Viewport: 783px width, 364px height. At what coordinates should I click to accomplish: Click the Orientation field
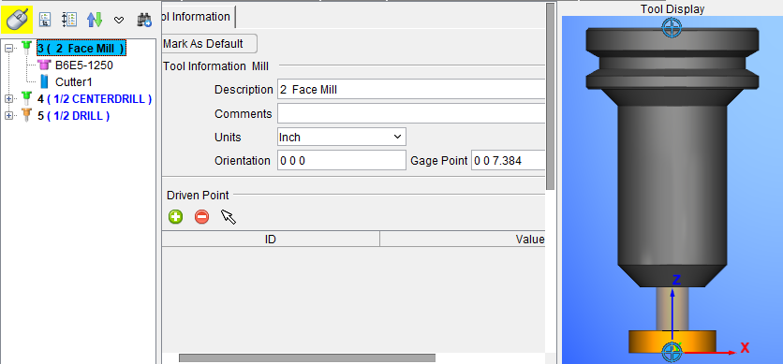[x=342, y=161]
